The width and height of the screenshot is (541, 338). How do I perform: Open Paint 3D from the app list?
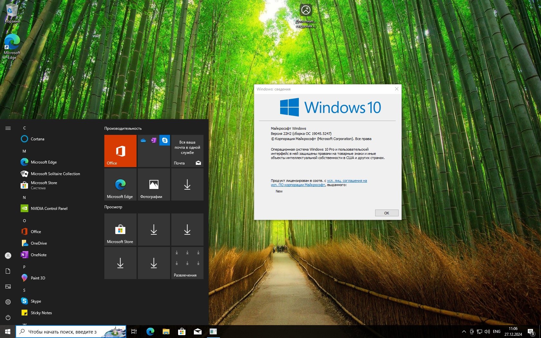click(x=38, y=278)
